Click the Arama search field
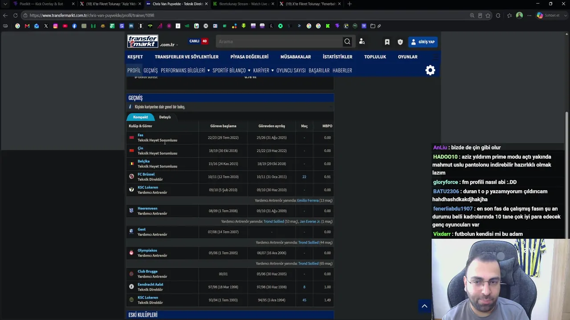This screenshot has height=320, width=570. coord(279,42)
